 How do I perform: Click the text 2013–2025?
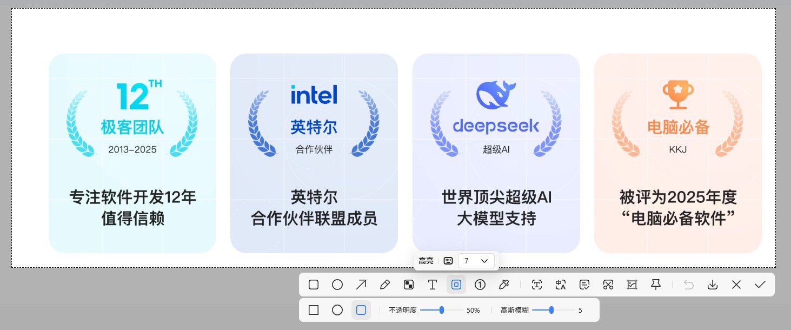[132, 149]
